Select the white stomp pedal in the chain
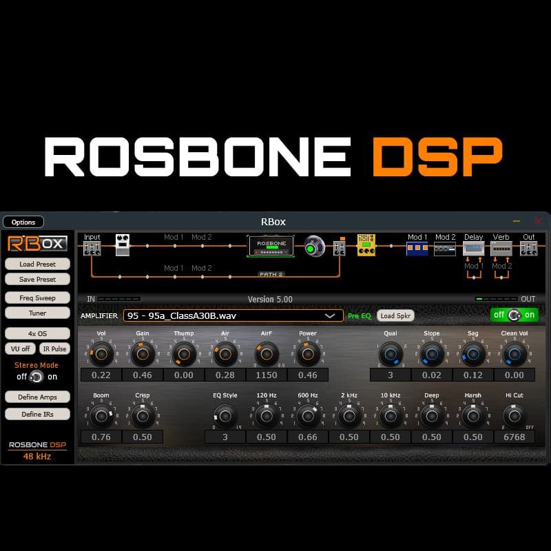Image resolution: width=551 pixels, height=551 pixels. (x=123, y=245)
